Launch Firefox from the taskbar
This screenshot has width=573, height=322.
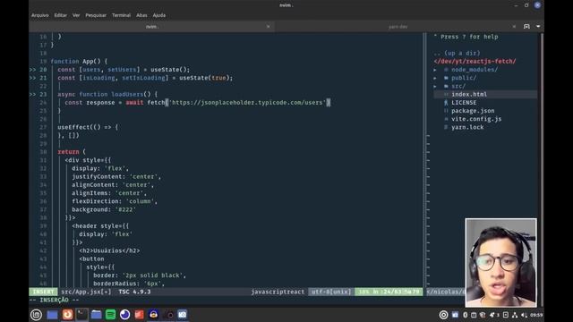tap(67, 314)
